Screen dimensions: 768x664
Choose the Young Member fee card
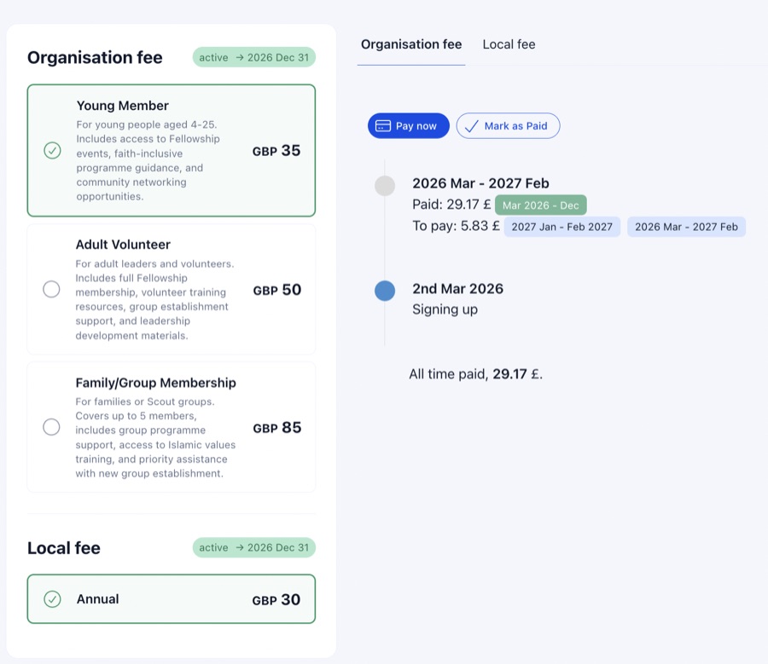coord(171,150)
